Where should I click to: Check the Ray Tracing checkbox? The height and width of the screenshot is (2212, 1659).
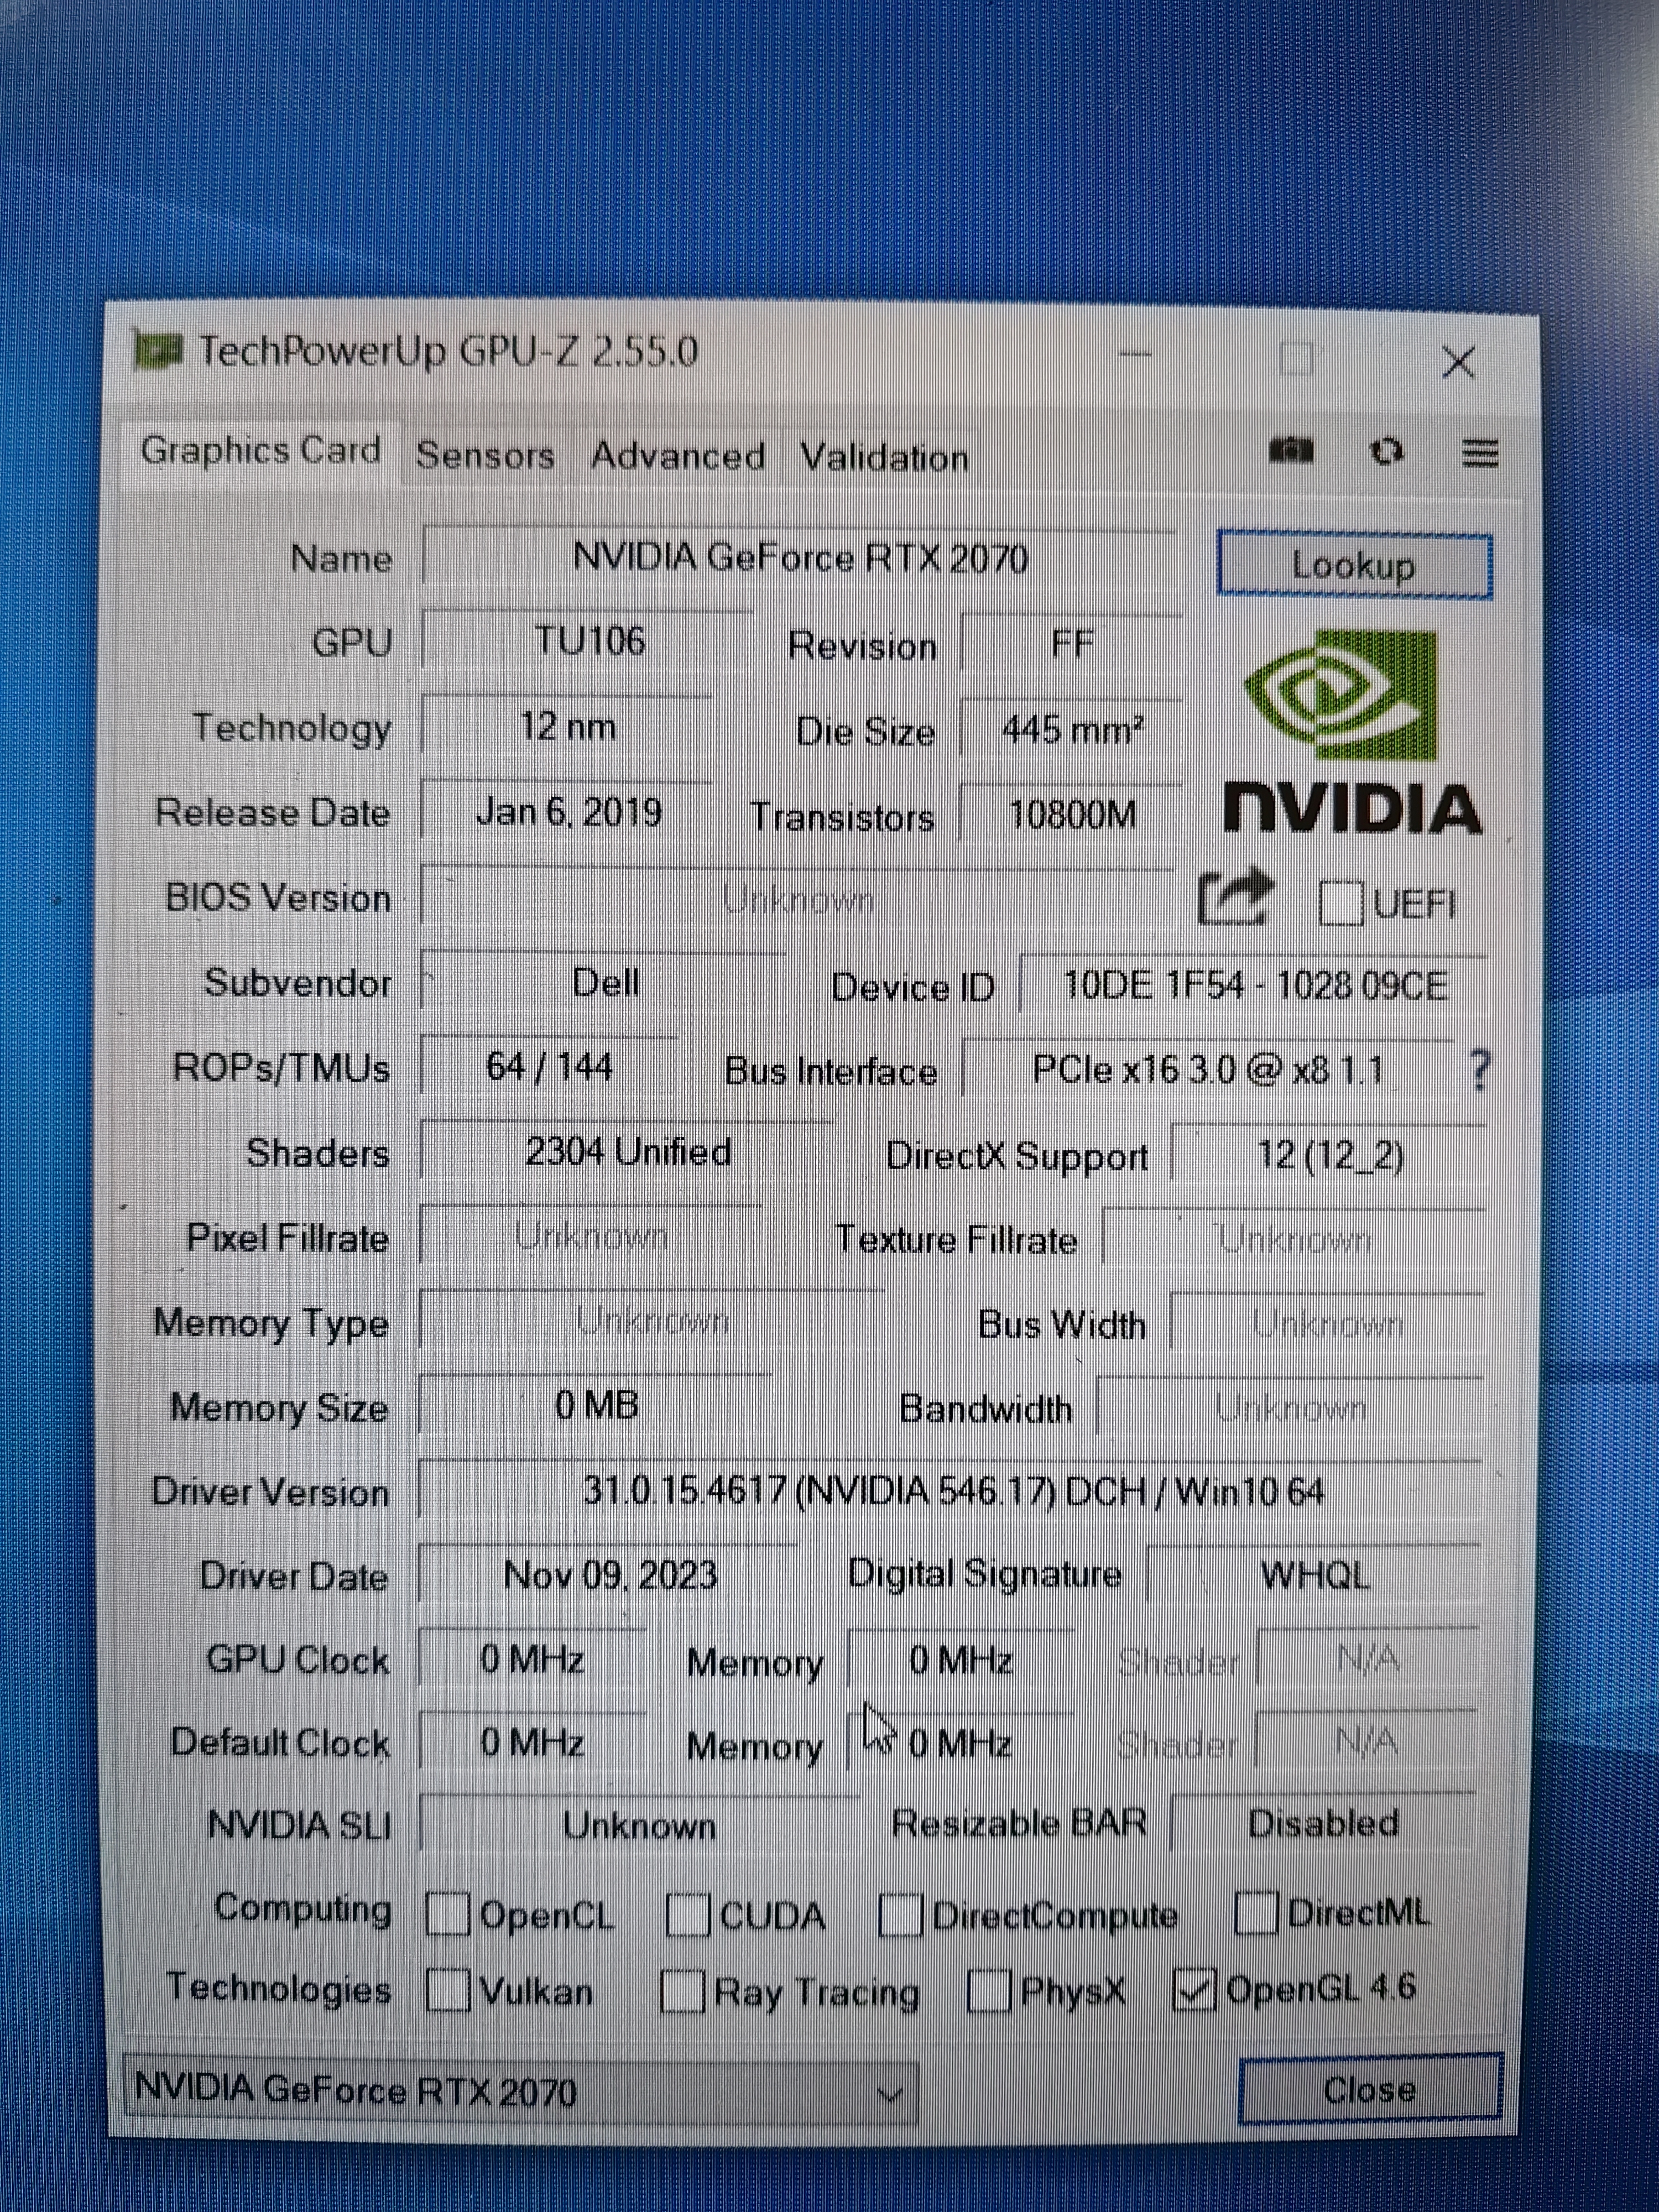coord(683,1991)
